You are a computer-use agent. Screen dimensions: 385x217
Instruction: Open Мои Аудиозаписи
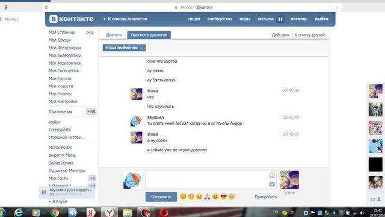pos(65,63)
